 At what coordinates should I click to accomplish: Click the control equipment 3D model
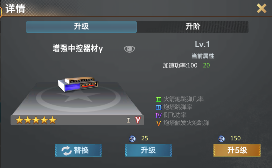pos(78,84)
